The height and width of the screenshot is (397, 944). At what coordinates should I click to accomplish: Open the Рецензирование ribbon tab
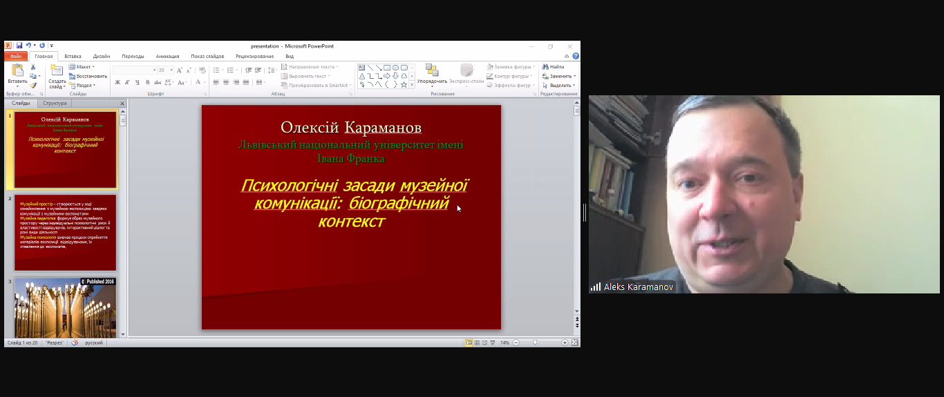pos(254,57)
